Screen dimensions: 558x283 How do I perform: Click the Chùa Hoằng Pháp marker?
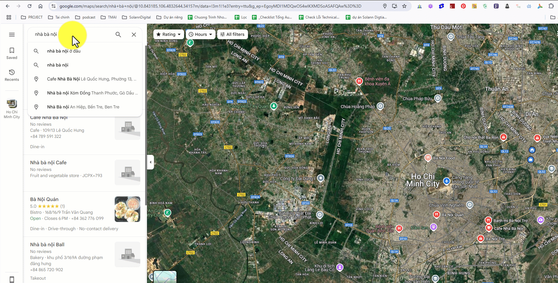point(380,106)
